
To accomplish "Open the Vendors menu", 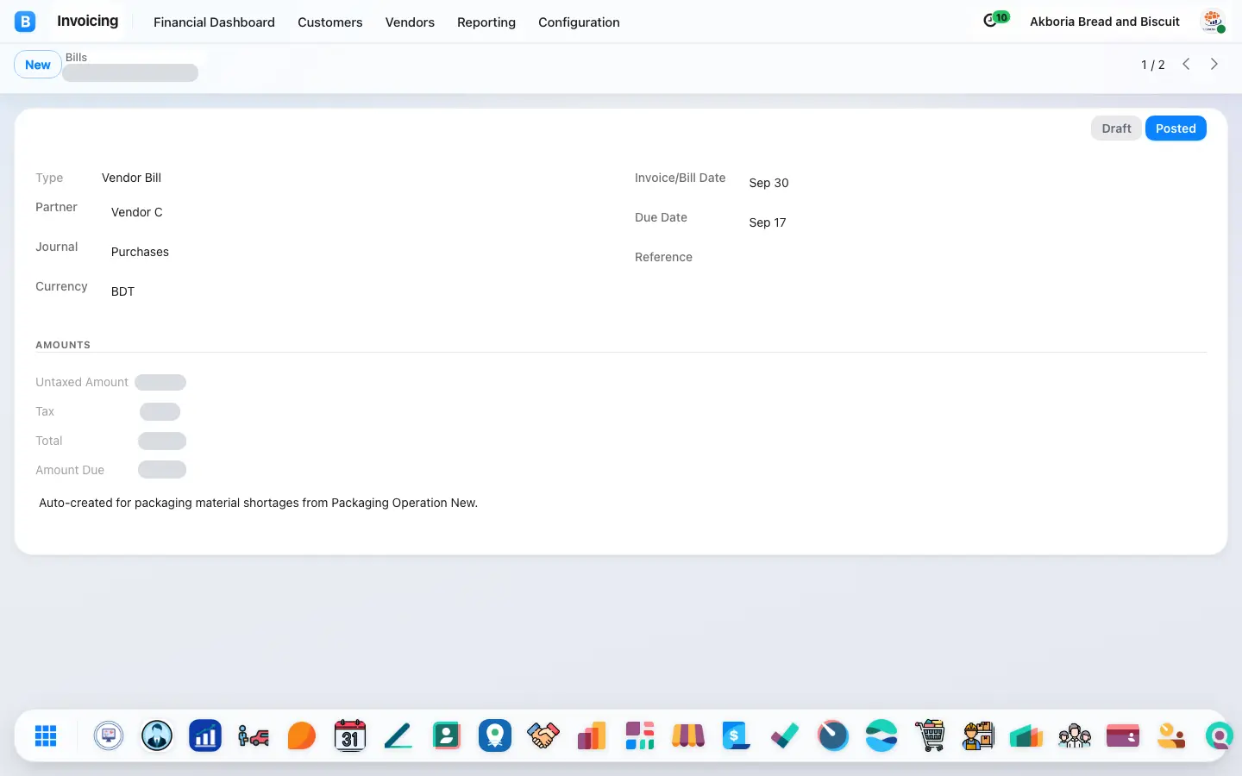I will click(410, 22).
